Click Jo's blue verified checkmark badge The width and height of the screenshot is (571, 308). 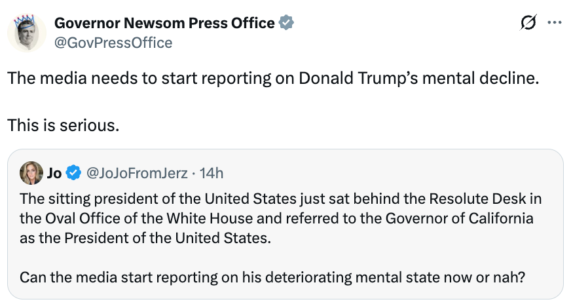[x=74, y=173]
